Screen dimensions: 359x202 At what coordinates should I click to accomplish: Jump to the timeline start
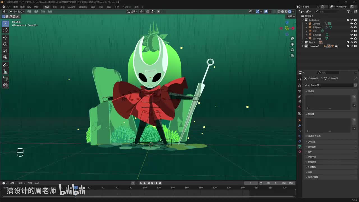141,183
